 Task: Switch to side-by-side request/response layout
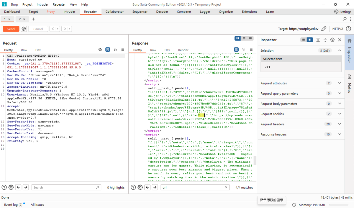237,38
